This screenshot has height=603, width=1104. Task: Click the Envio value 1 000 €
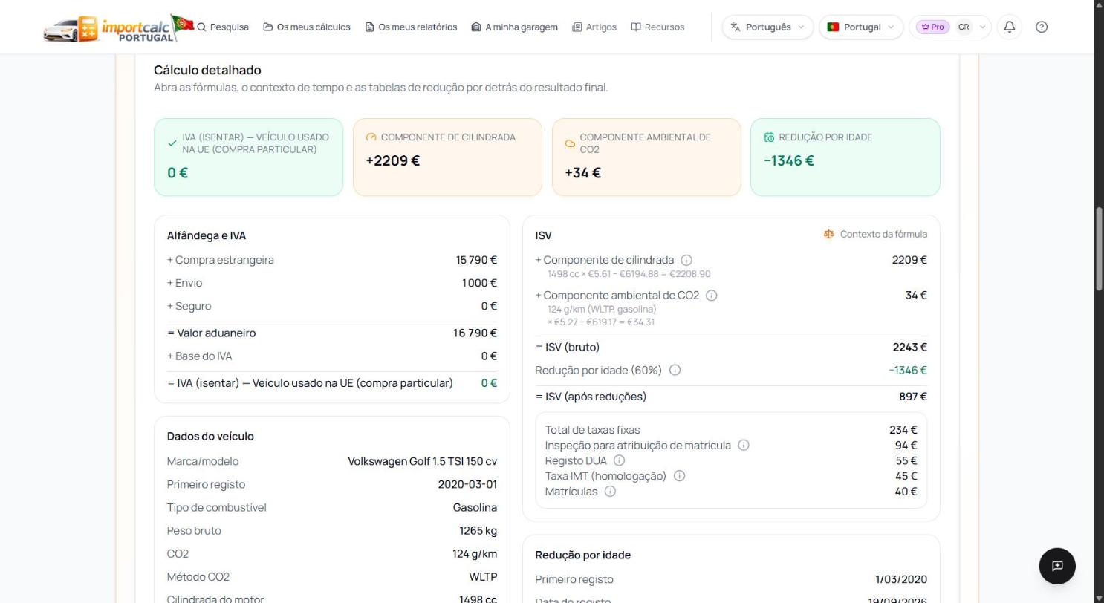pyautogui.click(x=479, y=283)
